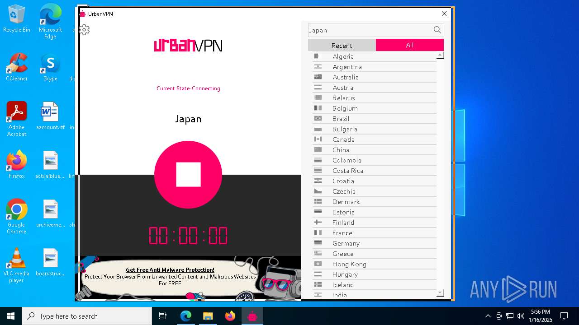This screenshot has width=579, height=325.
Task: Select France from the list
Action: click(375, 233)
